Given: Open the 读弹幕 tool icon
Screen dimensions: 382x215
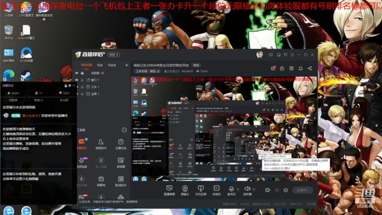Looking at the screenshot, I should 121,162.
